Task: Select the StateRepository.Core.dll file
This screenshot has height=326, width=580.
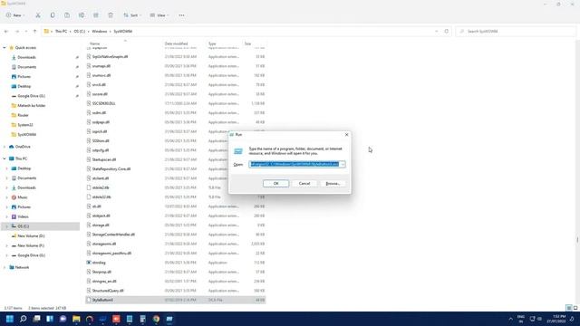Action: [x=111, y=169]
